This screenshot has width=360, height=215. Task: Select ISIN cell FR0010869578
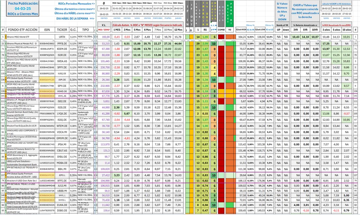(47, 113)
